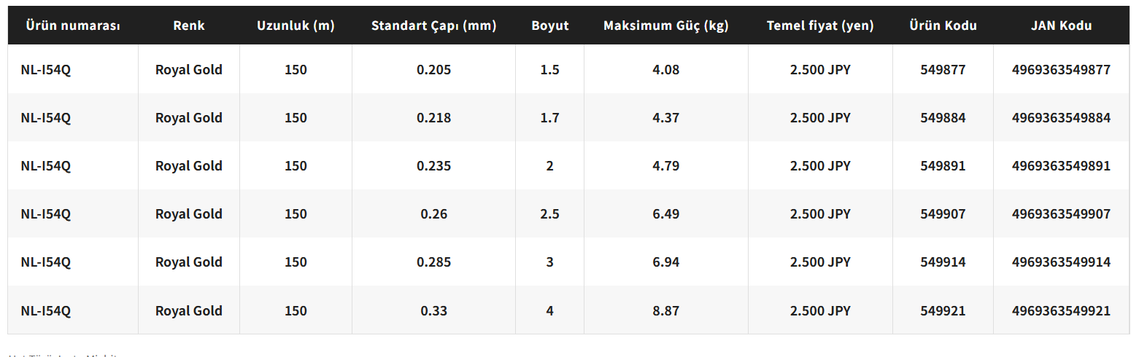Viewport: 1139px width, 357px height.
Task: Select the 4.08 maximum strength cell
Action: coord(665,70)
